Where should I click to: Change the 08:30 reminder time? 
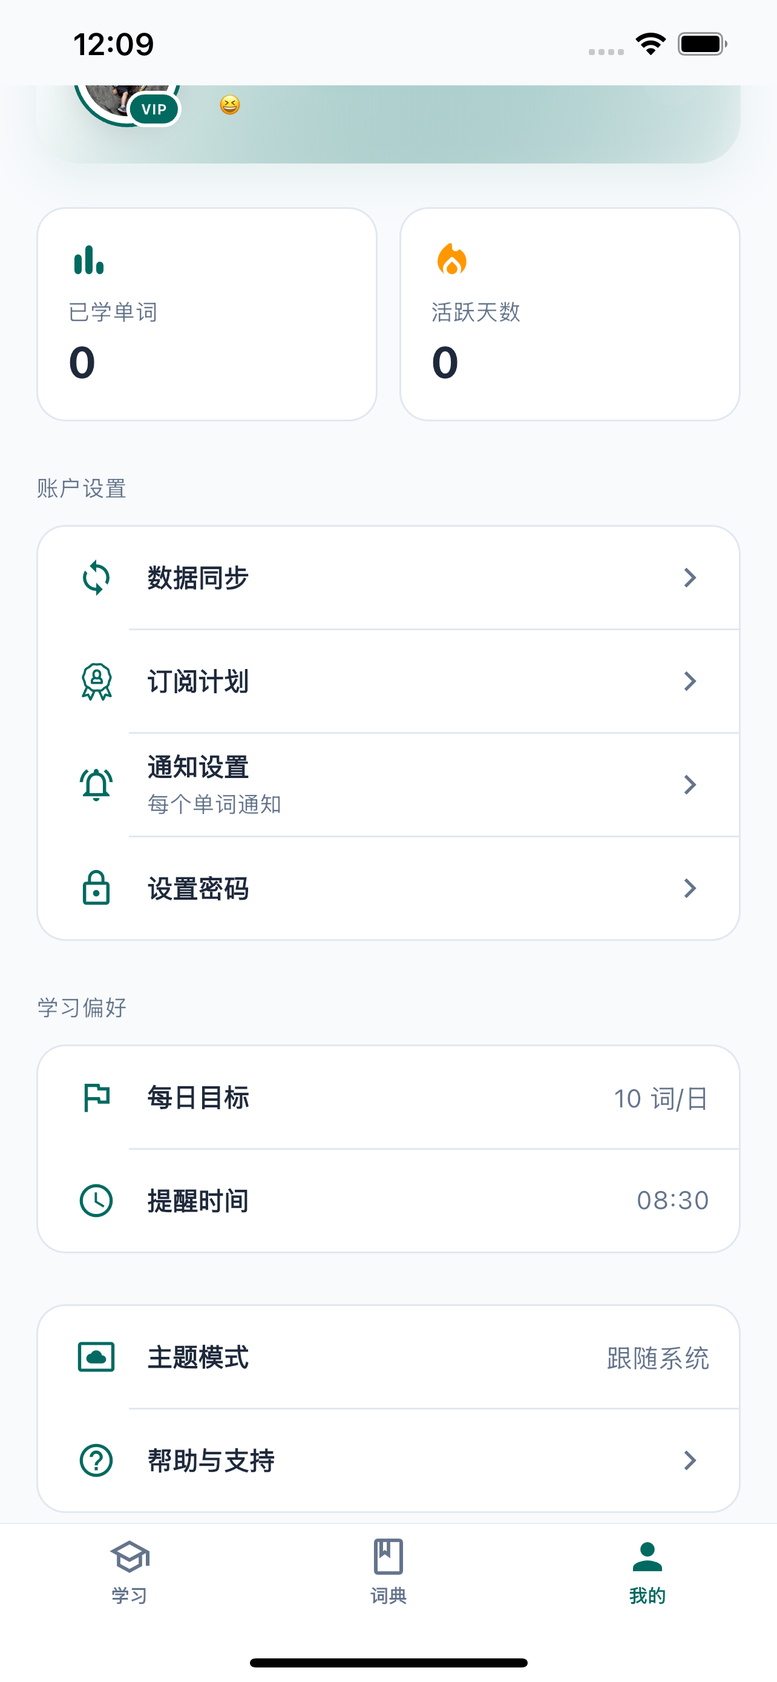click(x=672, y=1200)
